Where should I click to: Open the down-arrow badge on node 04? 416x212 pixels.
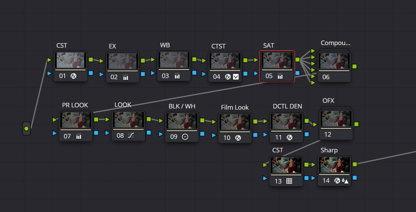click(x=236, y=77)
